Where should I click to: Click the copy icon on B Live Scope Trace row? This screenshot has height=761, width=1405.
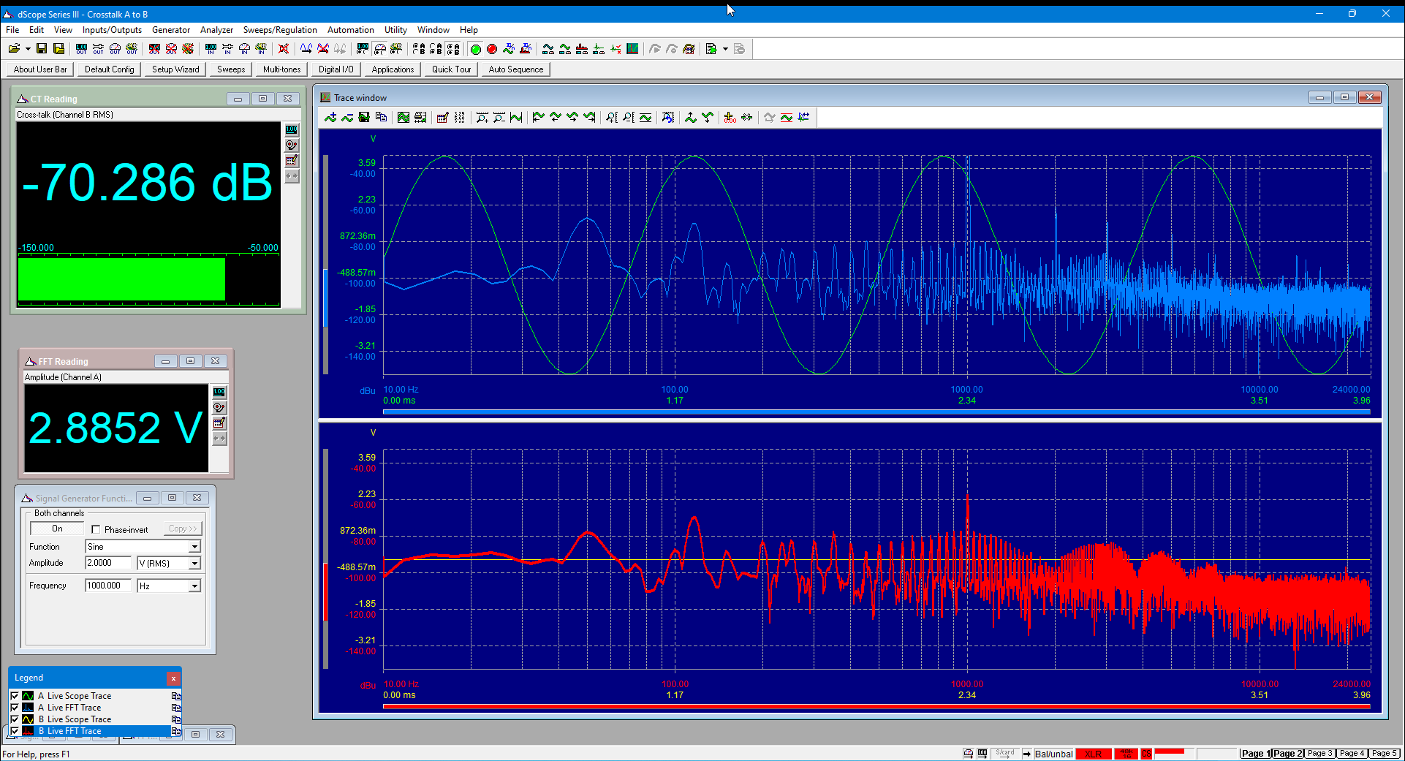(176, 719)
